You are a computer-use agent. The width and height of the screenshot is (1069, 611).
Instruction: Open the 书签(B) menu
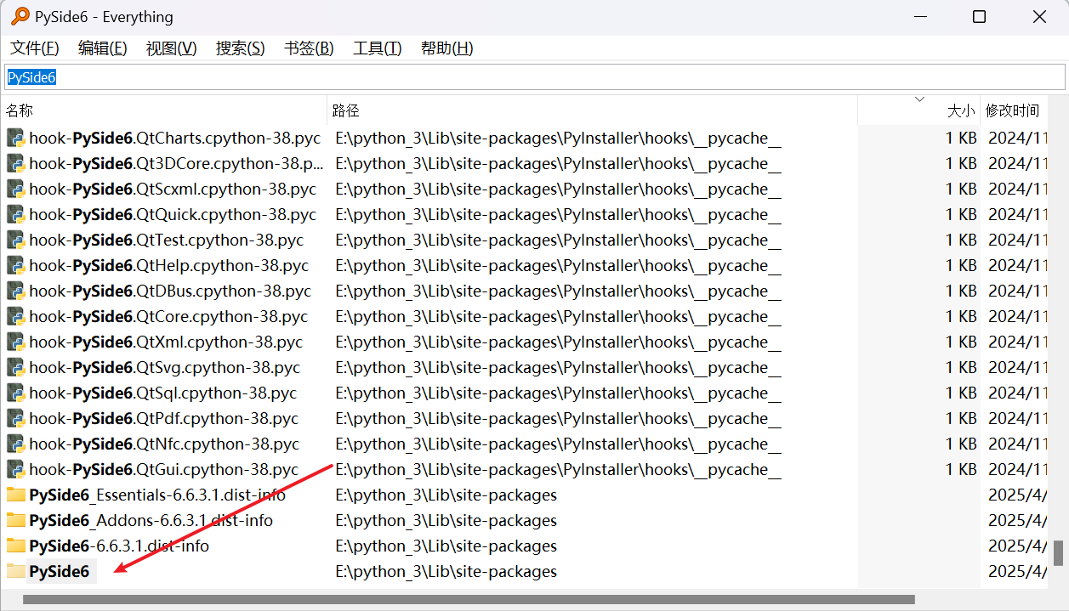coord(309,48)
